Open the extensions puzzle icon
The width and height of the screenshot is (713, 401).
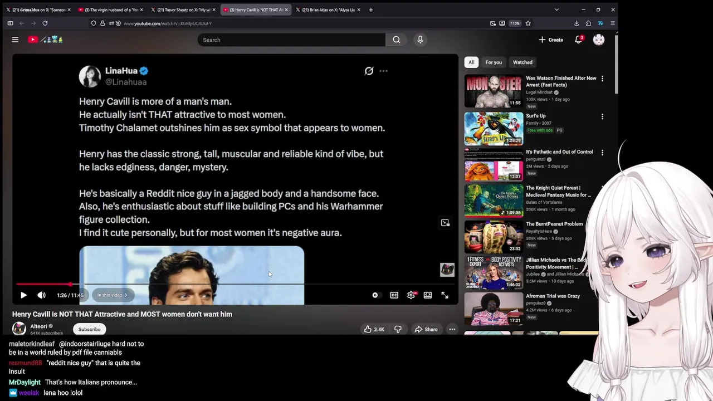pos(588,23)
